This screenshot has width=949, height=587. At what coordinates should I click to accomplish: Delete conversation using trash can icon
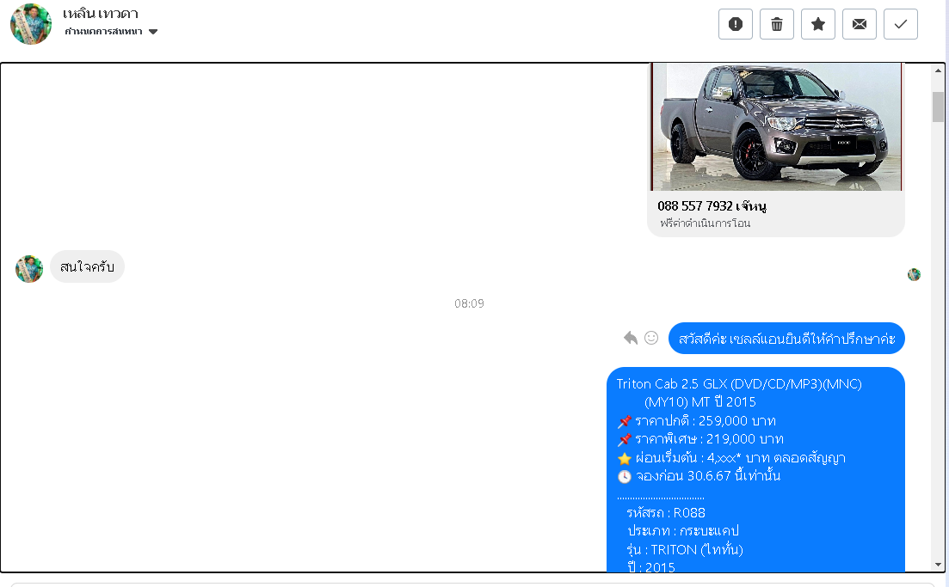[777, 24]
